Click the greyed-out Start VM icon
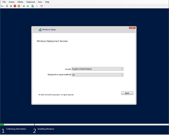 [7, 6]
